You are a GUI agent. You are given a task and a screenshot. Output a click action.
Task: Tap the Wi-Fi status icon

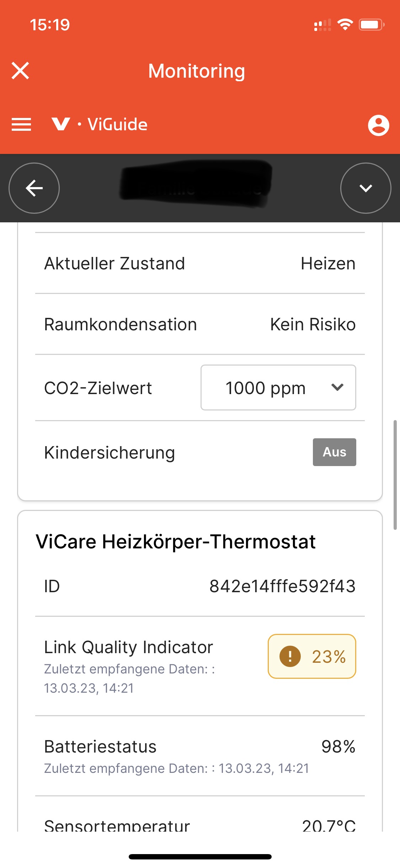(345, 25)
